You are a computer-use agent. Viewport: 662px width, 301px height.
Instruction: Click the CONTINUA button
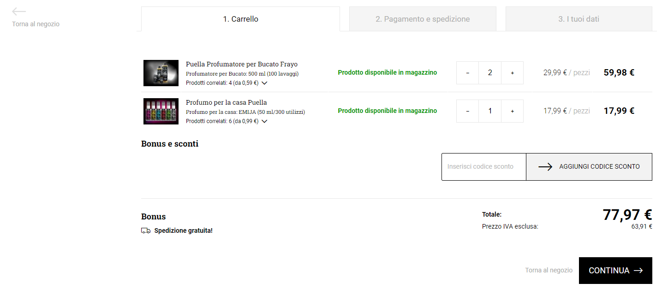coord(615,271)
